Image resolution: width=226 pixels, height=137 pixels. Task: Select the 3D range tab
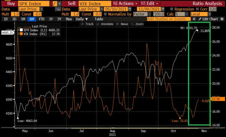14,19
